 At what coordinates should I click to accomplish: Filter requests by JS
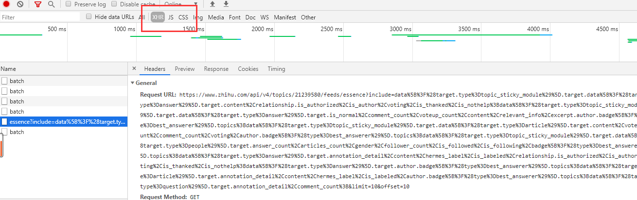pyautogui.click(x=171, y=17)
